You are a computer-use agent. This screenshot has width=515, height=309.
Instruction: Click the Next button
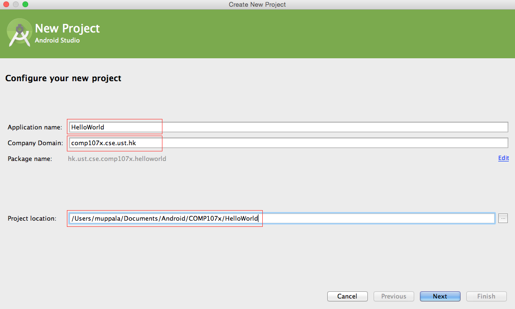click(x=440, y=296)
